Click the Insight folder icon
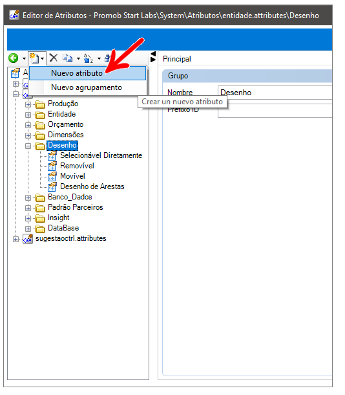This screenshot has width=345, height=395. pos(40,218)
